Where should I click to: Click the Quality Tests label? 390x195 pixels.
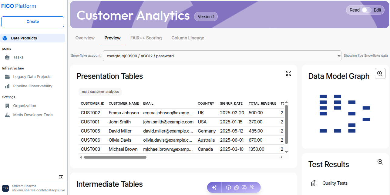[x=335, y=183]
